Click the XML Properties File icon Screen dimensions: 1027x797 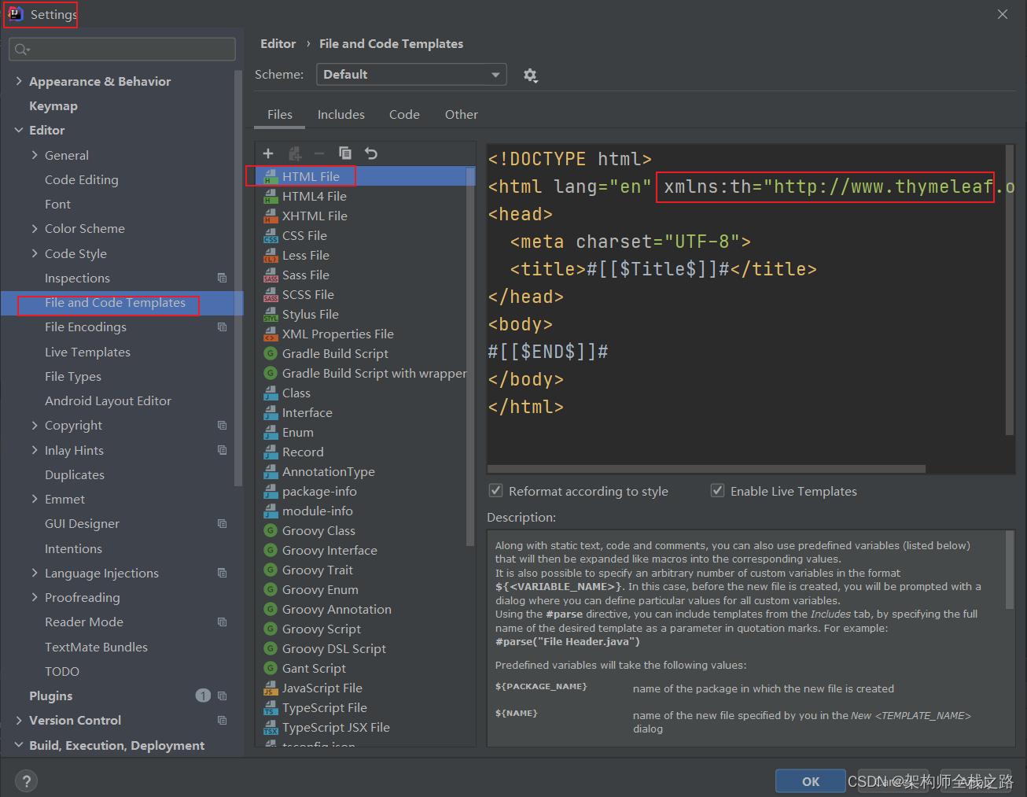click(x=271, y=334)
